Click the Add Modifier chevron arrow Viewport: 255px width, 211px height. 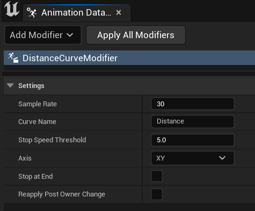70,35
